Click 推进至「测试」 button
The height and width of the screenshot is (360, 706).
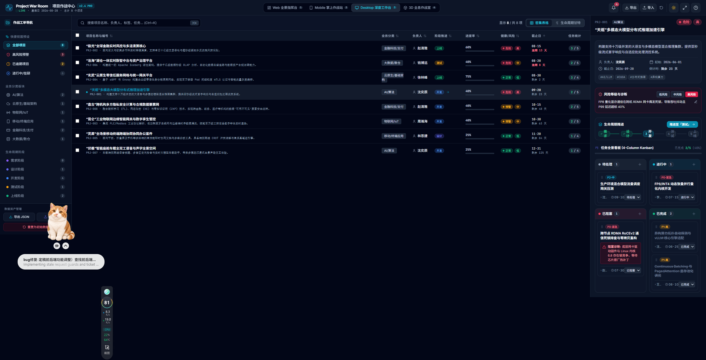click(x=682, y=124)
